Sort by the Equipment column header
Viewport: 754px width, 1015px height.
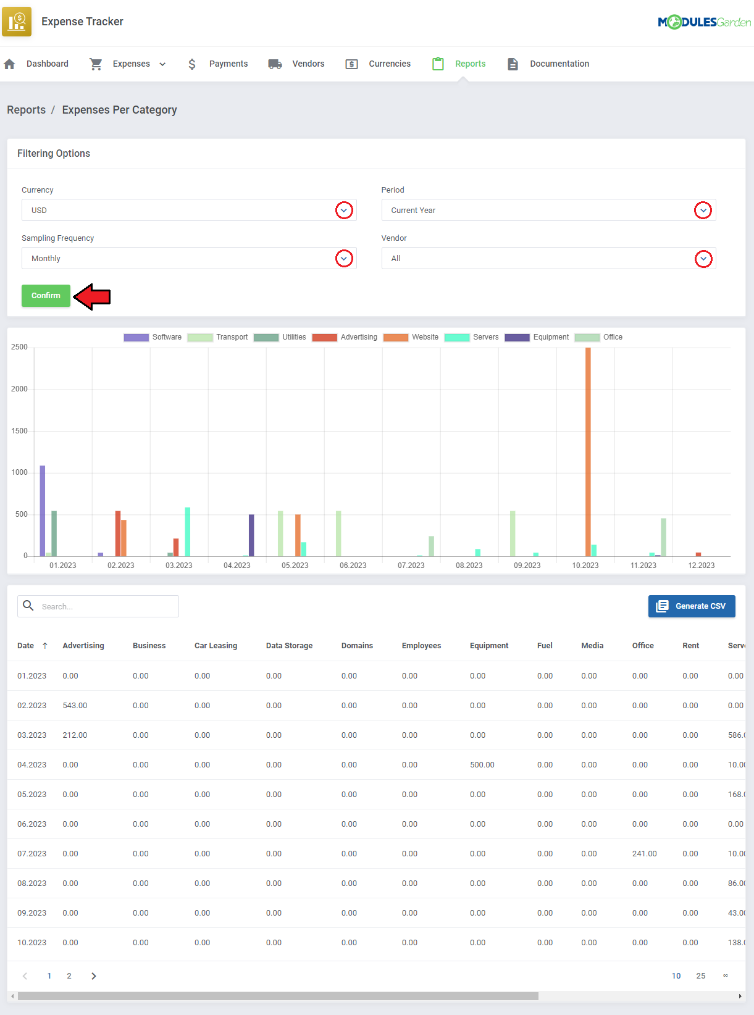pyautogui.click(x=489, y=646)
